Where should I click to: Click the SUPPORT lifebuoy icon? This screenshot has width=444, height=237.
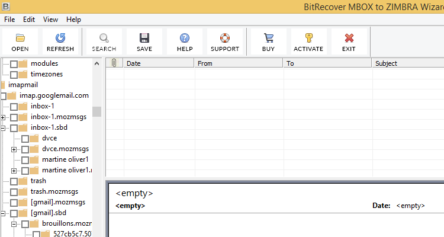coord(225,38)
